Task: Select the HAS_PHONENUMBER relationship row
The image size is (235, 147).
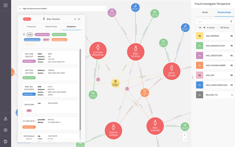Action: pyautogui.click(x=219, y=65)
